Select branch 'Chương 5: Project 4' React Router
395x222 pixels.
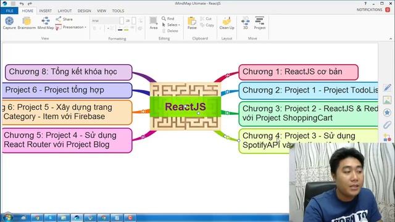point(67,140)
